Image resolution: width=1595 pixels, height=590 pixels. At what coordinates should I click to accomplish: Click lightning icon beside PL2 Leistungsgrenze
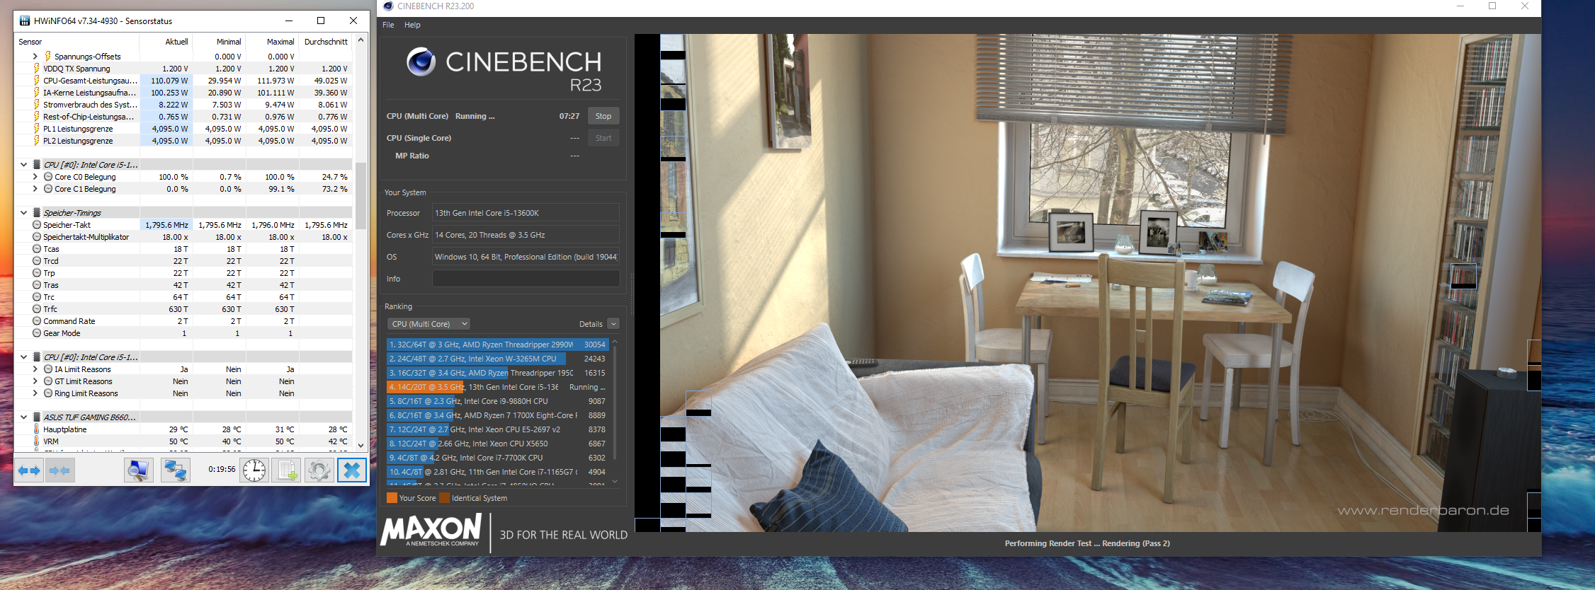(x=37, y=141)
